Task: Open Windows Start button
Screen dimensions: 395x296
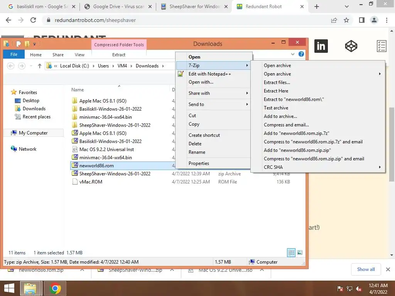Action: coord(9,288)
